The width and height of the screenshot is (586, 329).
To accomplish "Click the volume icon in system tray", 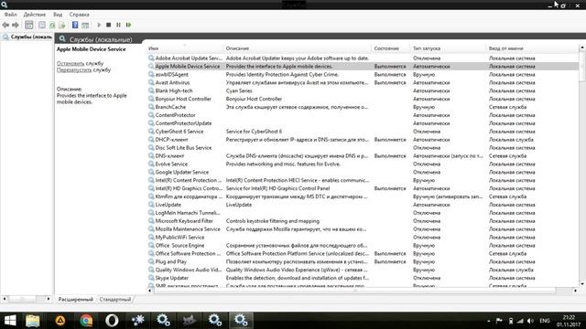I will pyautogui.click(x=530, y=321).
